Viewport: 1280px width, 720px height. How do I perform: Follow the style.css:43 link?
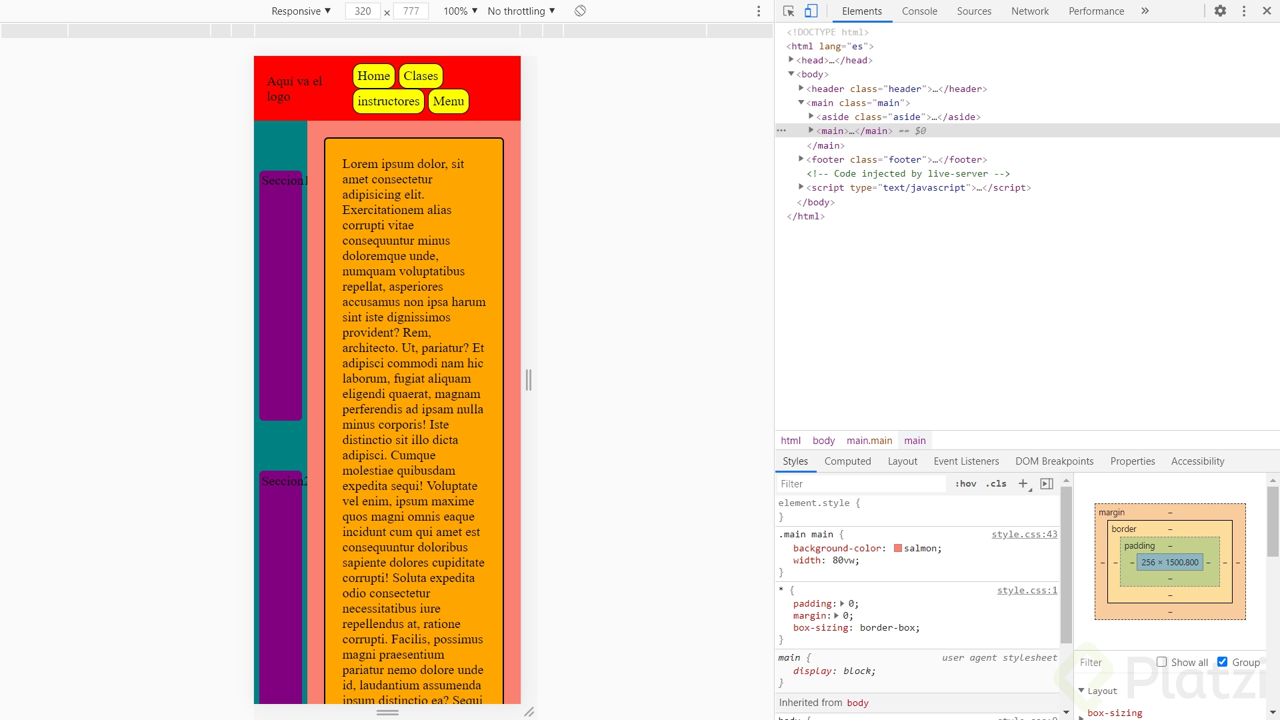pos(1024,534)
